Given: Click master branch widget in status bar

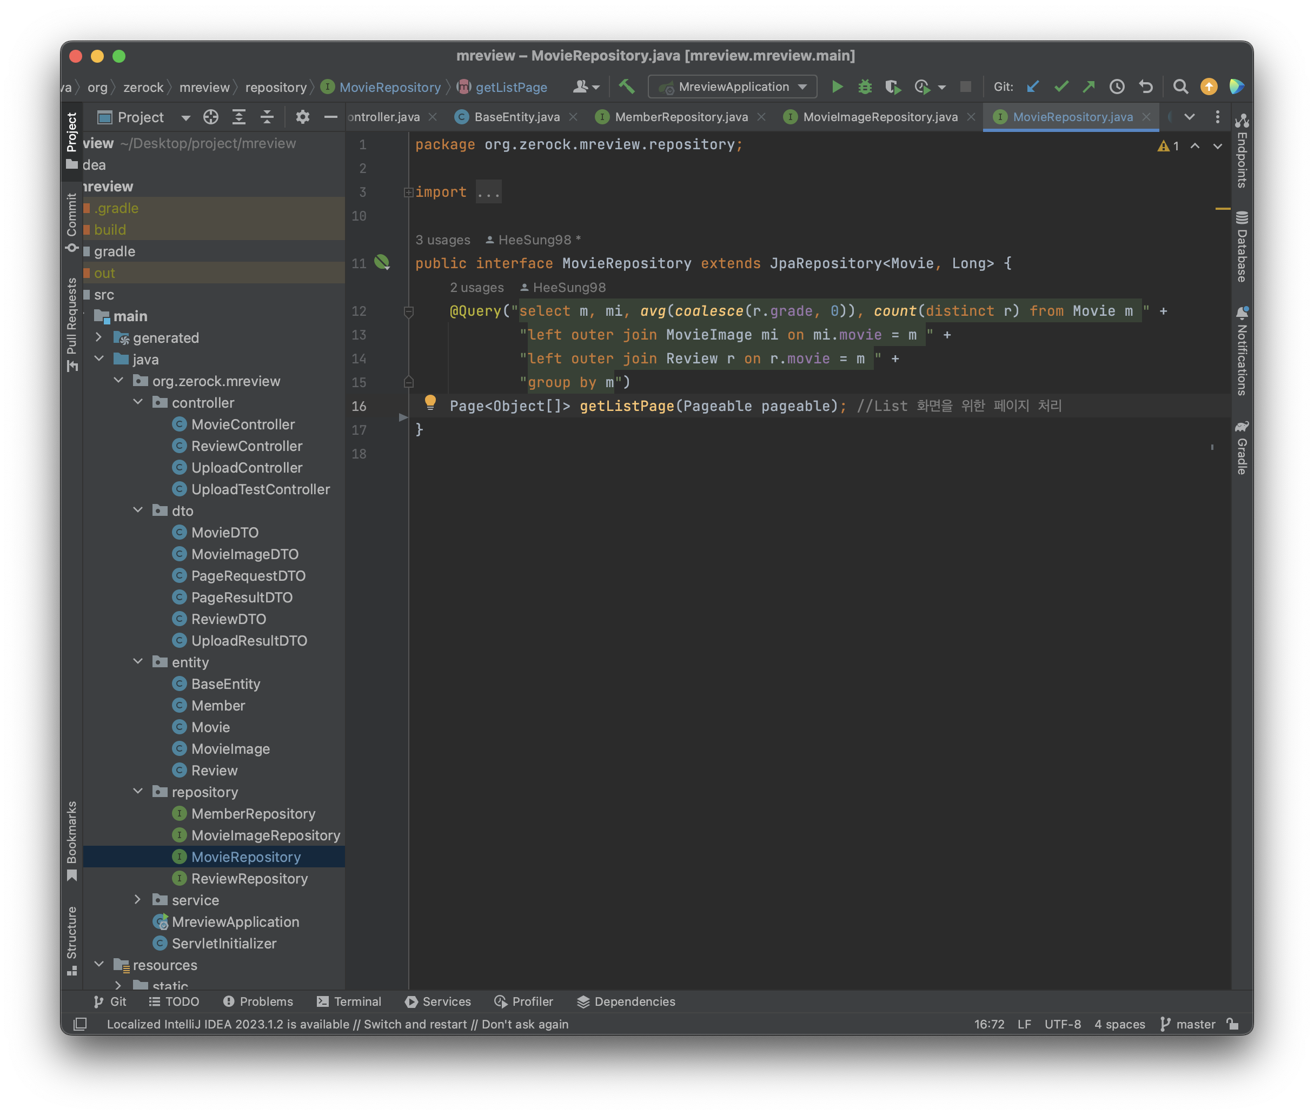Looking at the screenshot, I should pos(1187,1024).
